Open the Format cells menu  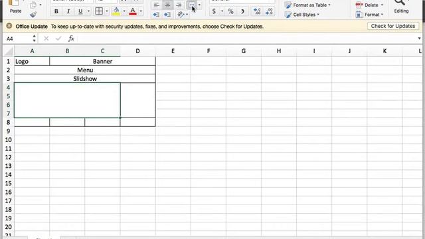coord(369,15)
